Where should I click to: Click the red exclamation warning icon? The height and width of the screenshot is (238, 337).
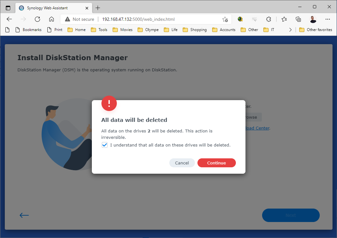[x=109, y=103]
